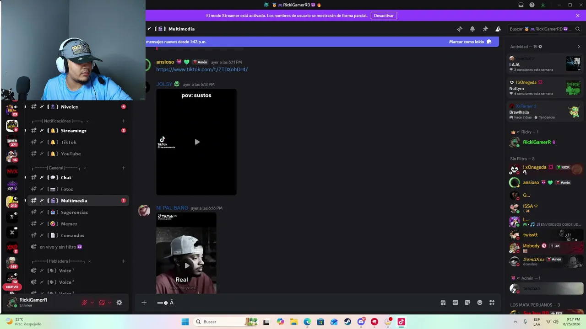The height and width of the screenshot is (329, 586).
Task: Open the YouTube notifications channel
Action: point(78,154)
